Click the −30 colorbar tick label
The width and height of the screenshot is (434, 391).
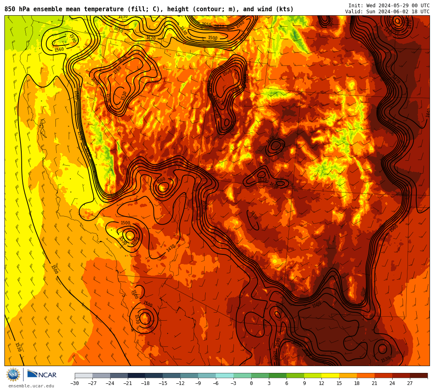[x=75, y=383]
